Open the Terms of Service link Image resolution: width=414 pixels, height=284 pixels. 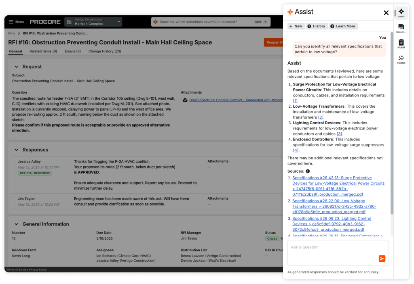[17, 270]
